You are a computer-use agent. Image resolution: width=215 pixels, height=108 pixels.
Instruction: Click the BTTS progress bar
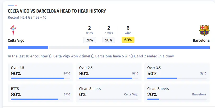(41, 99)
